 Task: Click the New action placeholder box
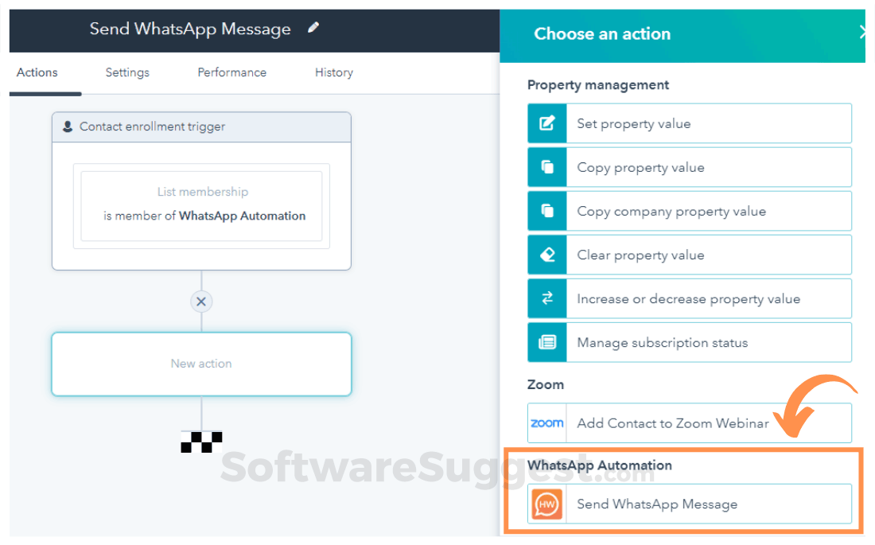tap(201, 364)
